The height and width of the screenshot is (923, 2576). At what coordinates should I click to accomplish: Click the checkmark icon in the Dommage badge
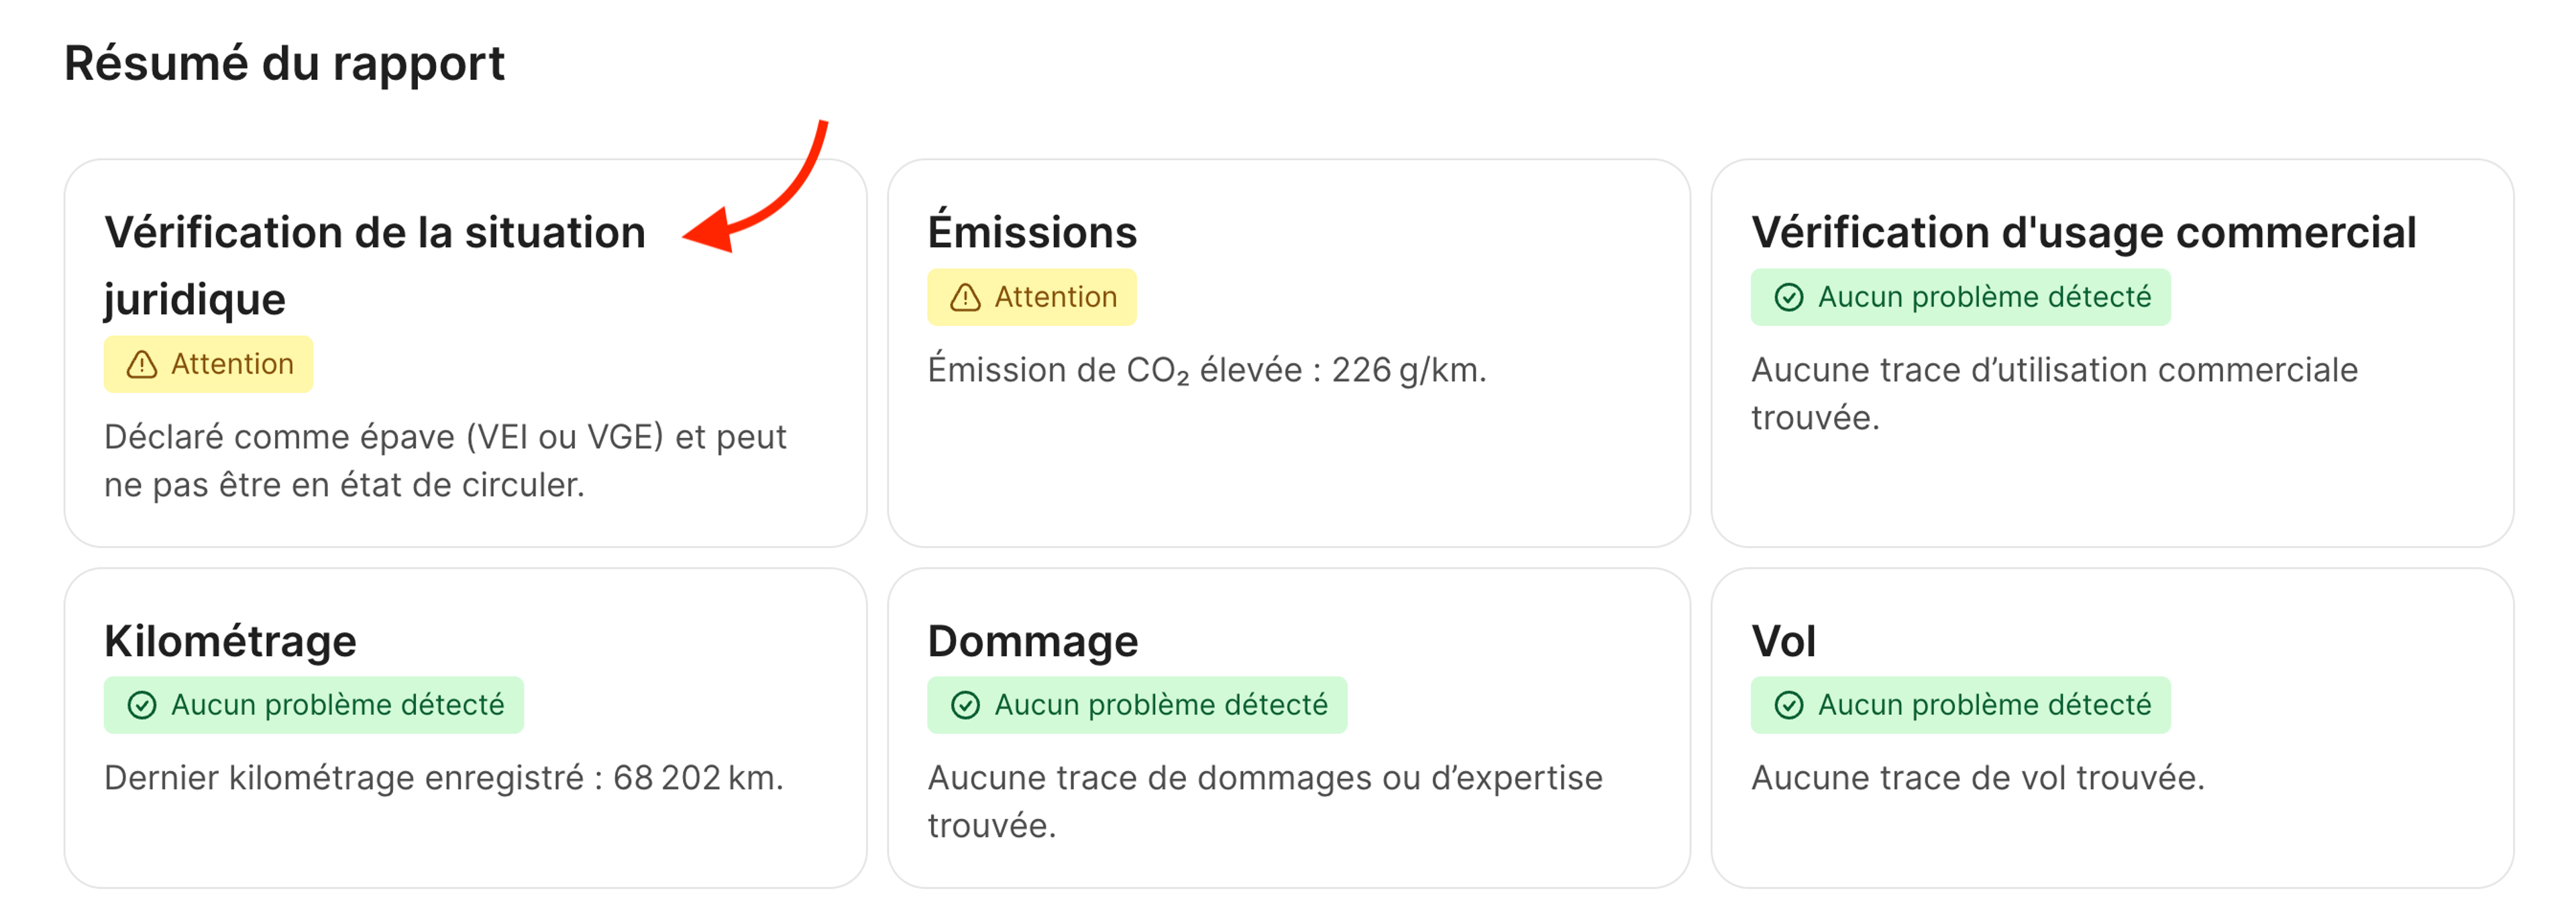(965, 704)
